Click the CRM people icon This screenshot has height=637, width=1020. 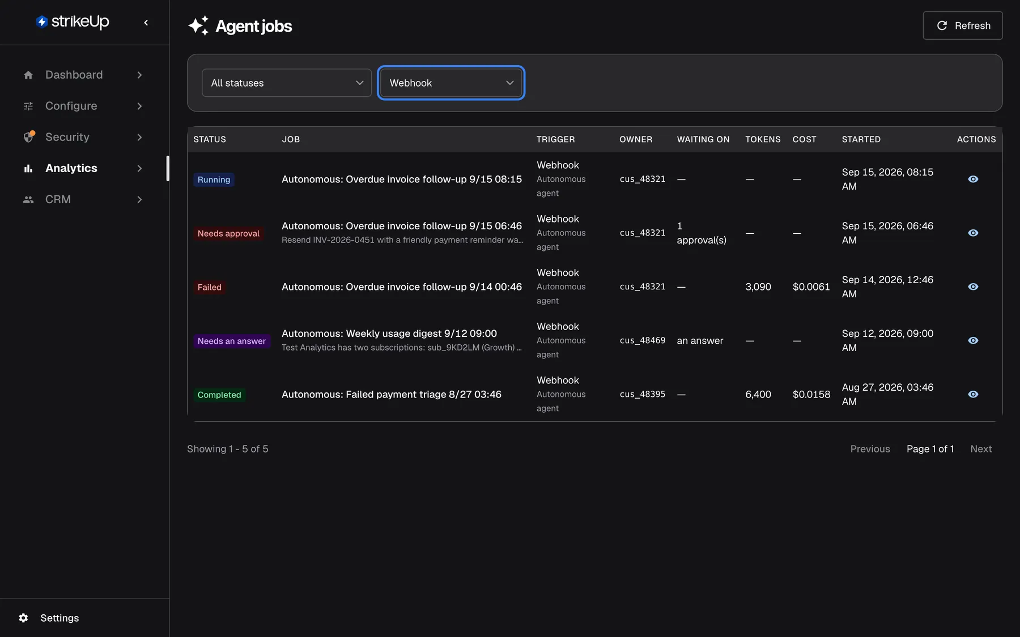[28, 199]
